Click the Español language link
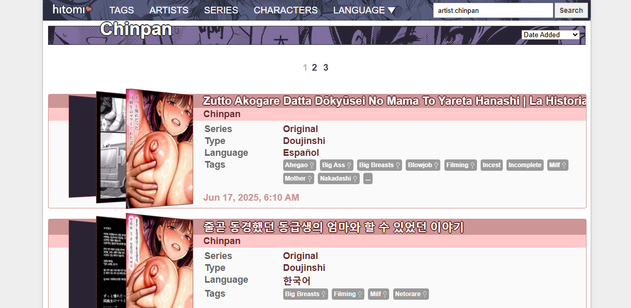This screenshot has height=308, width=631. coord(301,153)
